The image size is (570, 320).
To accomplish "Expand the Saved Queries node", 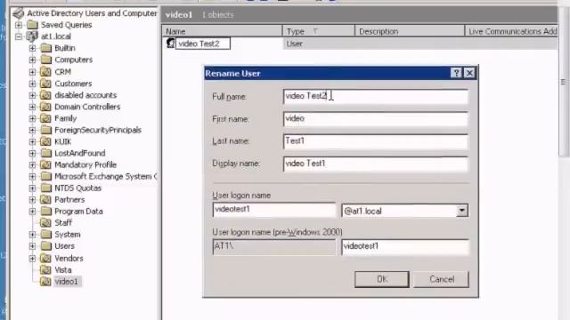I will point(19,25).
